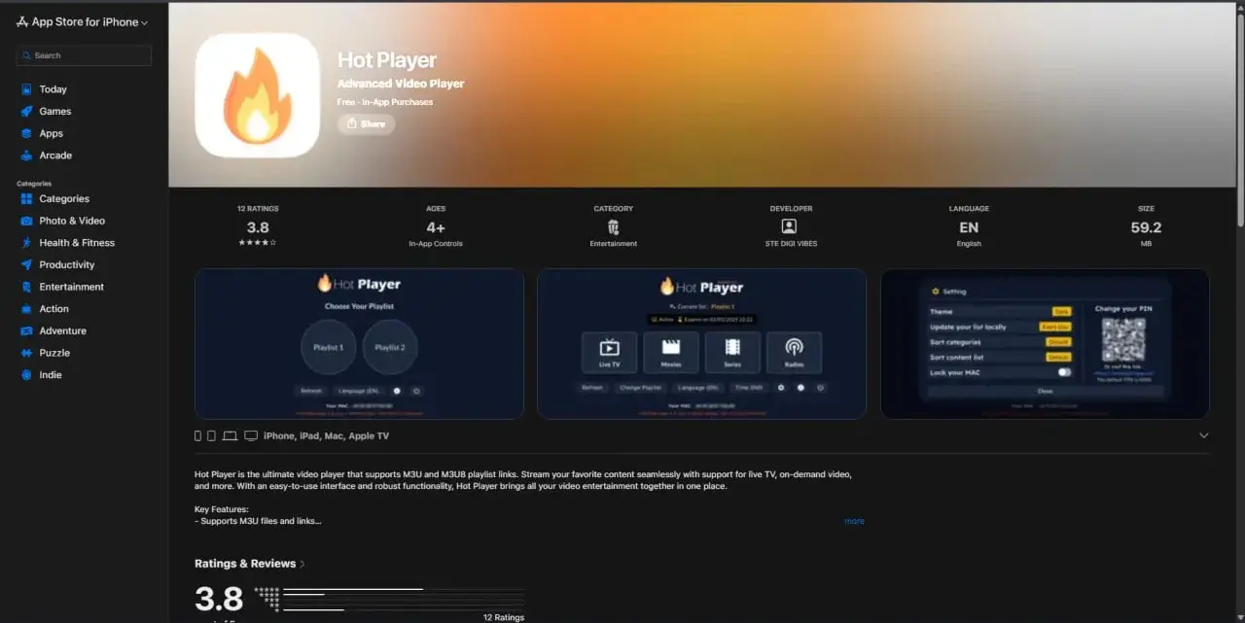The width and height of the screenshot is (1245, 623).
Task: Click the developer person icon
Action: coord(789,226)
